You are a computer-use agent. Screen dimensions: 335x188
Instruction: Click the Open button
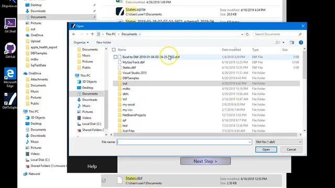coord(266,149)
